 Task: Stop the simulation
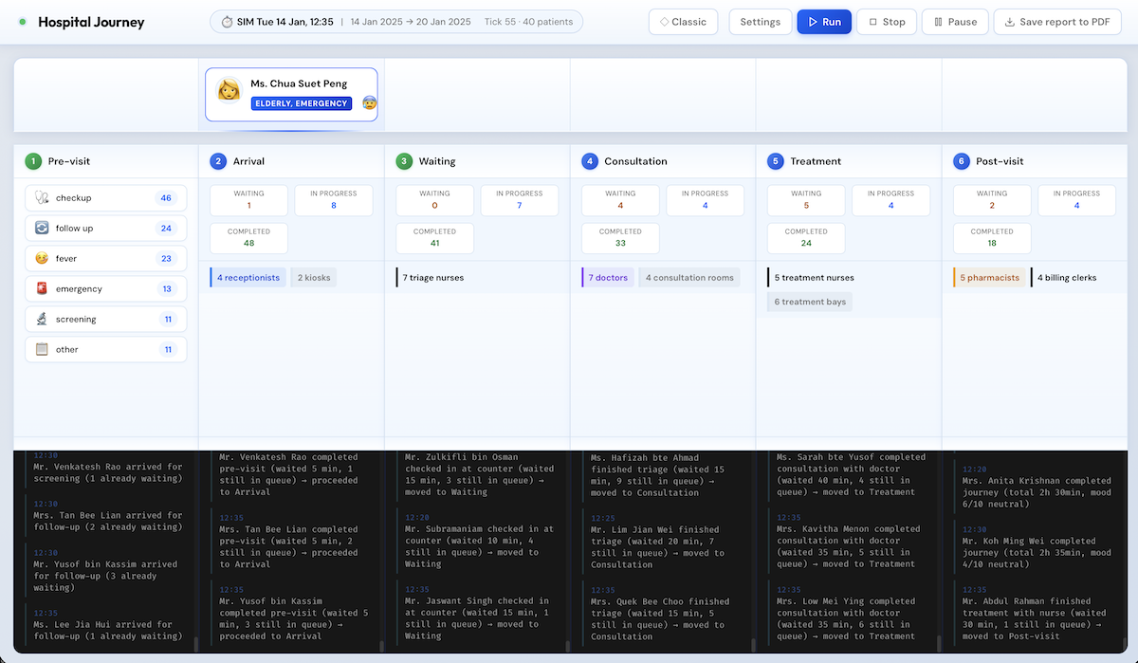(887, 22)
